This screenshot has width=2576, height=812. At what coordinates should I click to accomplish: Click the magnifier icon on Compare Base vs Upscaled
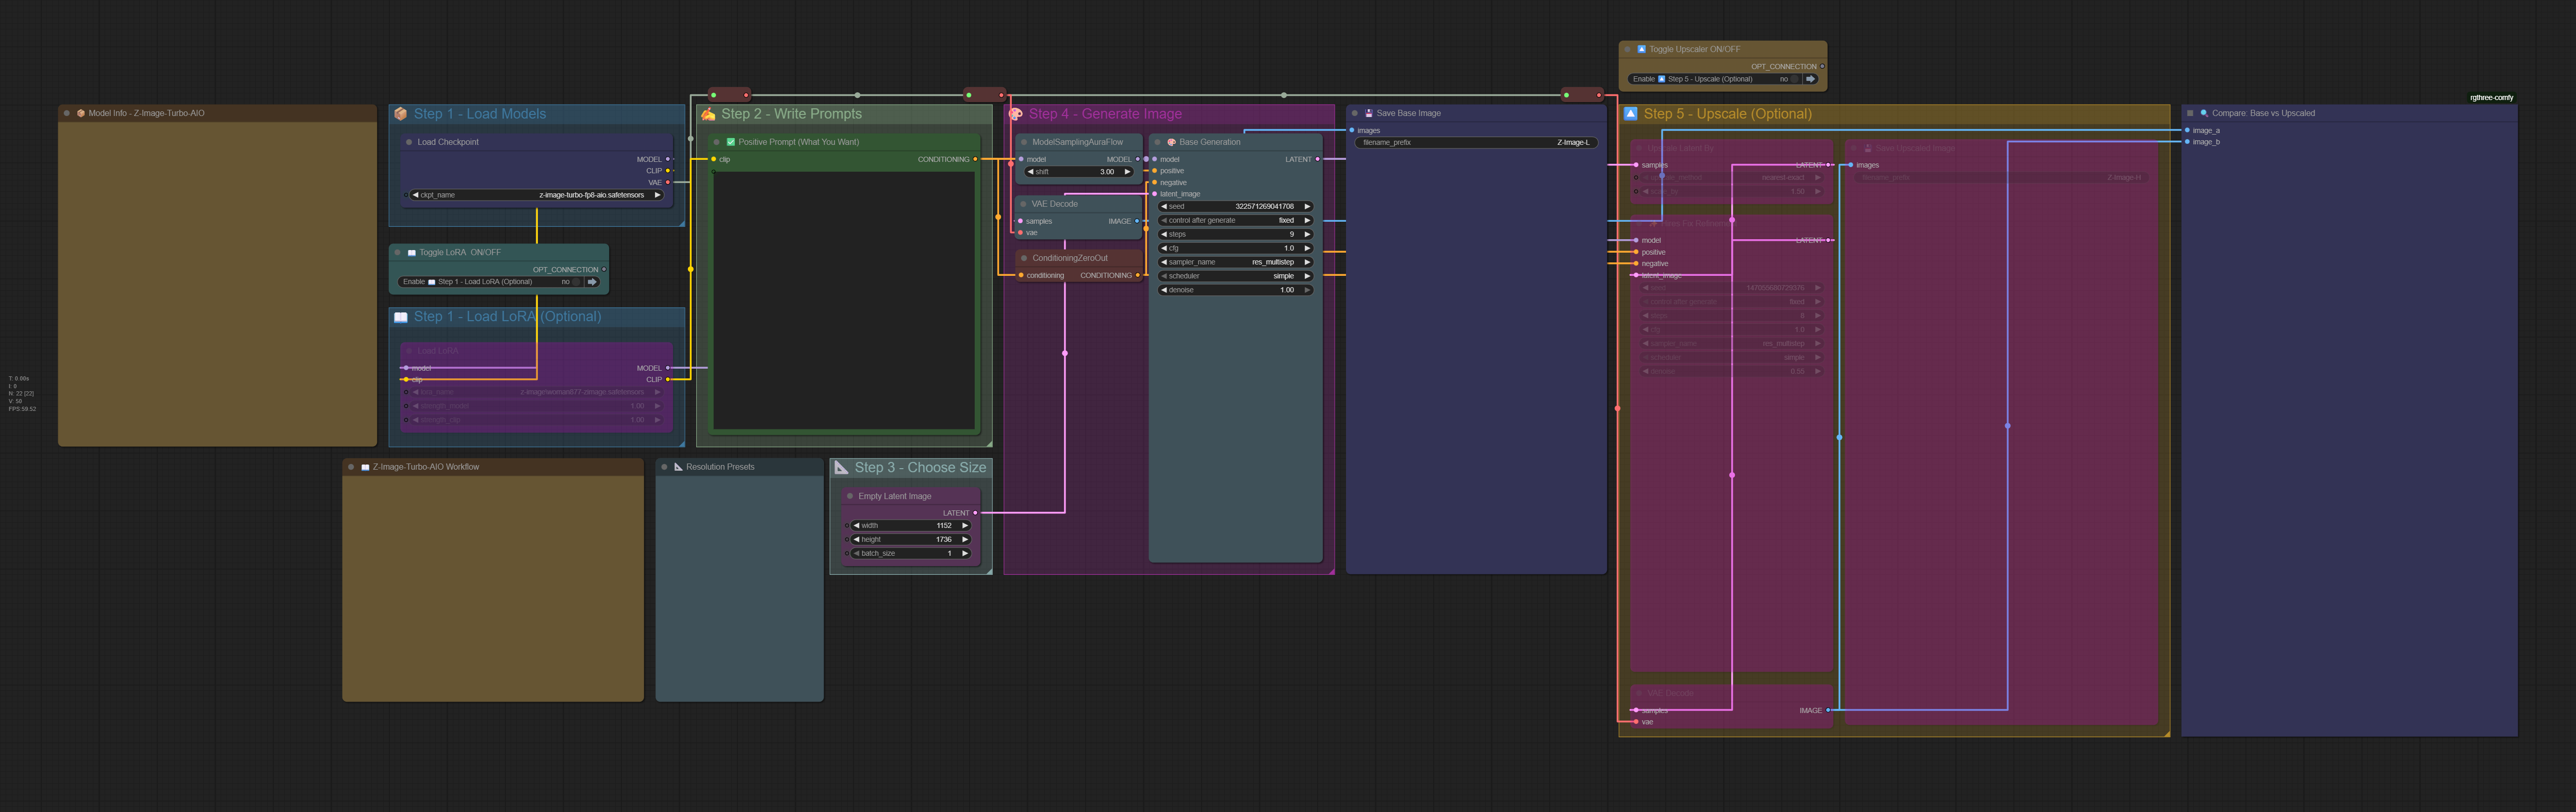(2204, 113)
